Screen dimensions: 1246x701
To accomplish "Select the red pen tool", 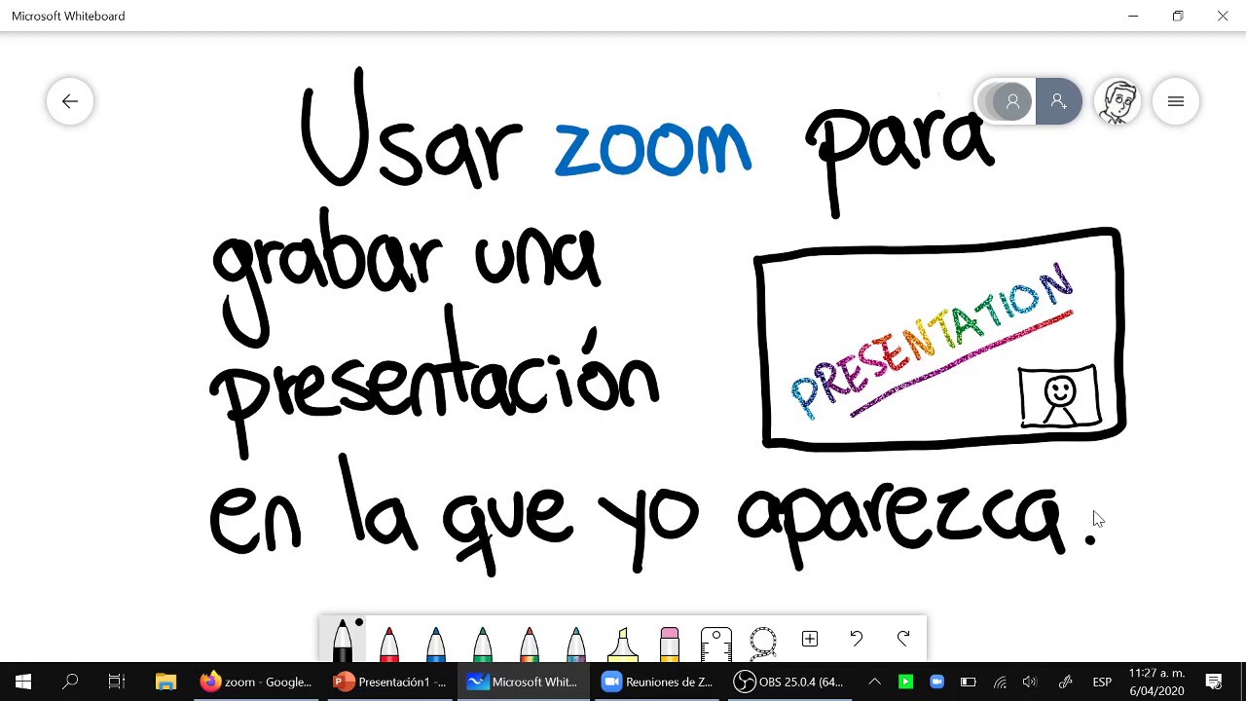I will click(x=388, y=644).
